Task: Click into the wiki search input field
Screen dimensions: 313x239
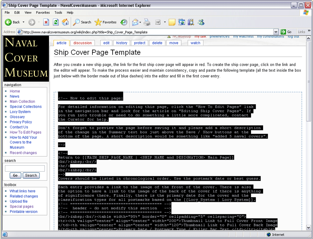Action: (x=25, y=168)
